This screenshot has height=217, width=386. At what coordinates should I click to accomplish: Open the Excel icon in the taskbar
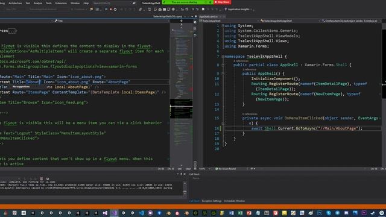pos(240,213)
